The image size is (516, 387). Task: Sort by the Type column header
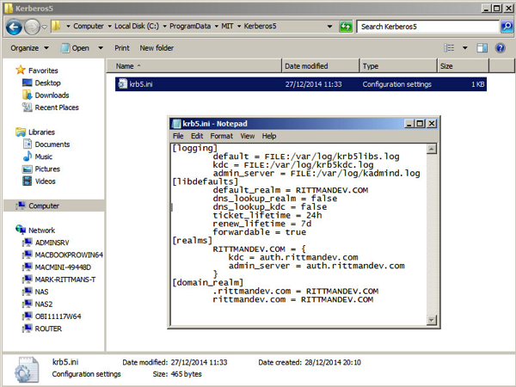[x=398, y=66]
